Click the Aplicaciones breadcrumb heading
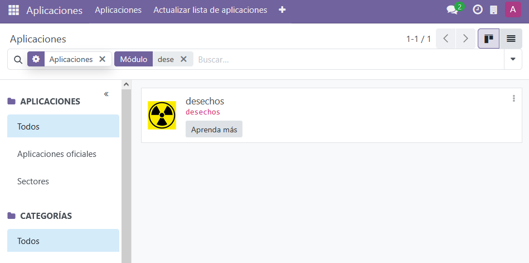 [x=38, y=39]
